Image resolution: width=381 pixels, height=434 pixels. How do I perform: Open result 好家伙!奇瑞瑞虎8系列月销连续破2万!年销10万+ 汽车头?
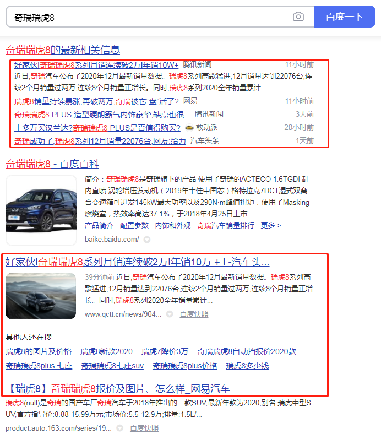click(138, 262)
